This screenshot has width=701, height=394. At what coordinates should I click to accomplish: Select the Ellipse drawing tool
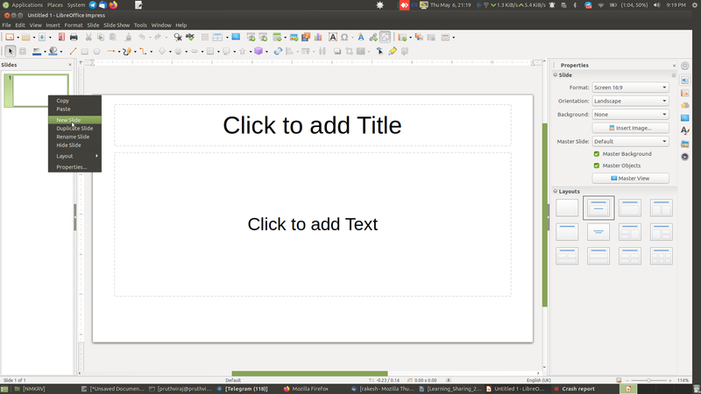96,52
